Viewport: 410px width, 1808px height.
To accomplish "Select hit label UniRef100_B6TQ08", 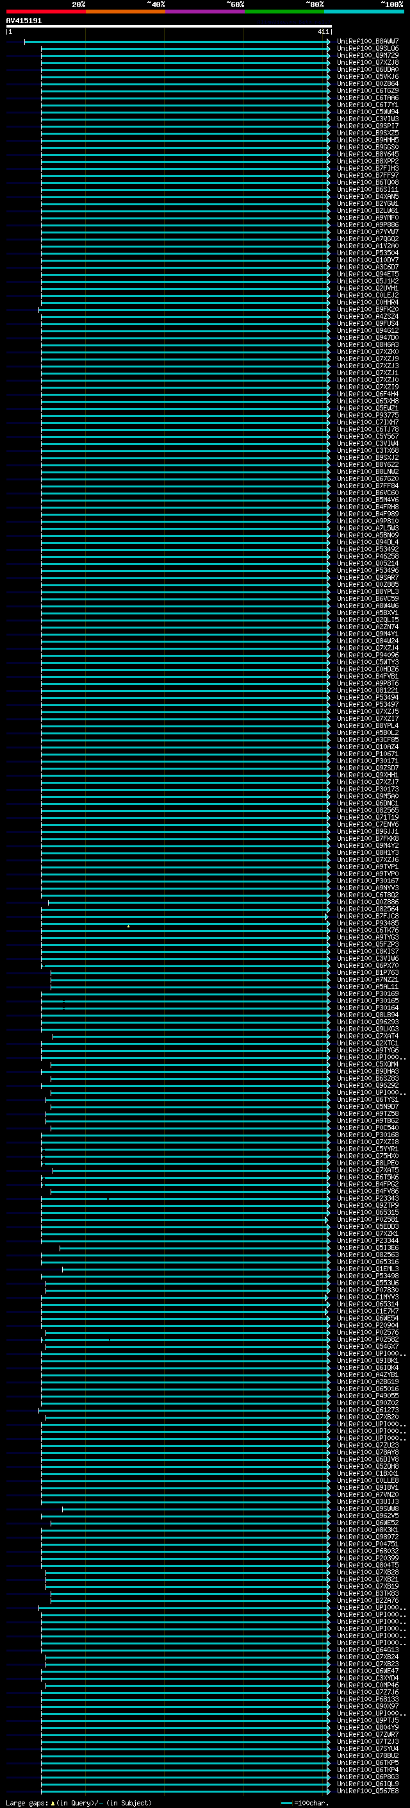I will coord(368,183).
